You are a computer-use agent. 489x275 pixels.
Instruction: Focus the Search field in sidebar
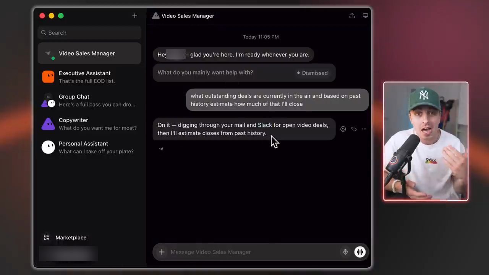tap(89, 33)
